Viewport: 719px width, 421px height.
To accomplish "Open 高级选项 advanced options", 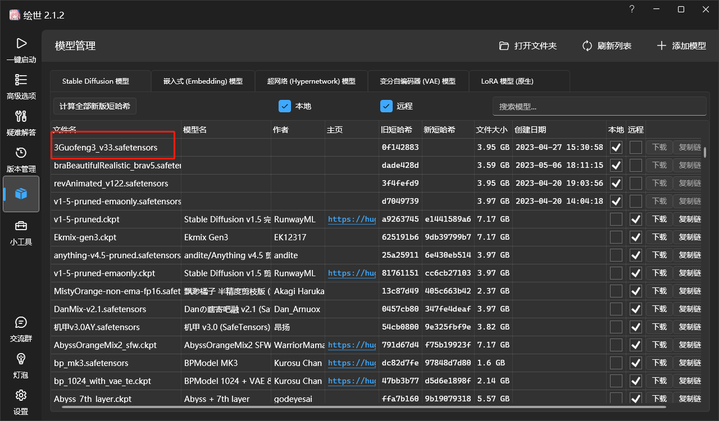I will (21, 86).
